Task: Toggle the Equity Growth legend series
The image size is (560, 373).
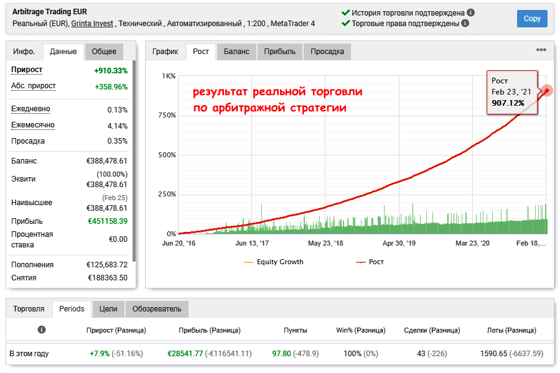Action: click(x=274, y=262)
